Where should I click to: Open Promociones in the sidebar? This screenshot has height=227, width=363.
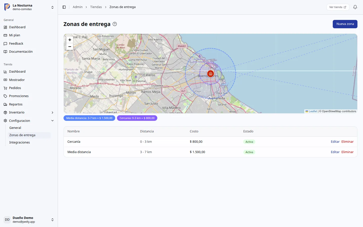(x=29, y=96)
